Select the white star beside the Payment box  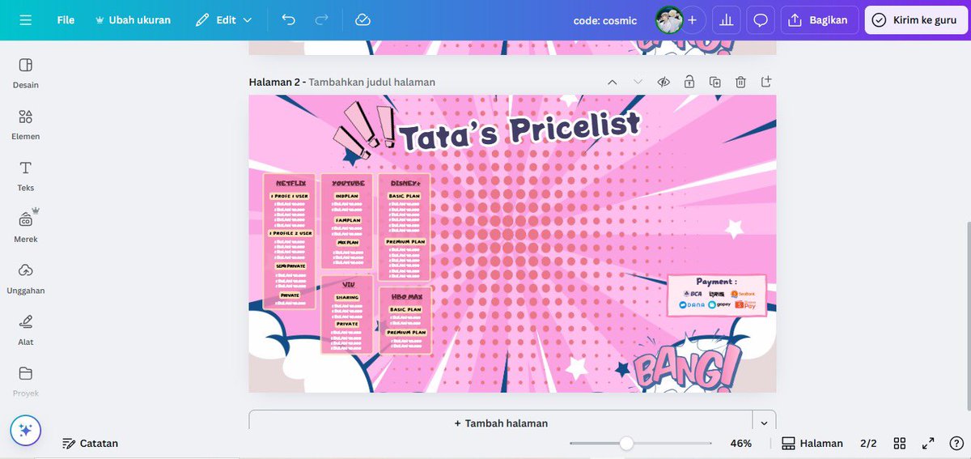pos(734,228)
